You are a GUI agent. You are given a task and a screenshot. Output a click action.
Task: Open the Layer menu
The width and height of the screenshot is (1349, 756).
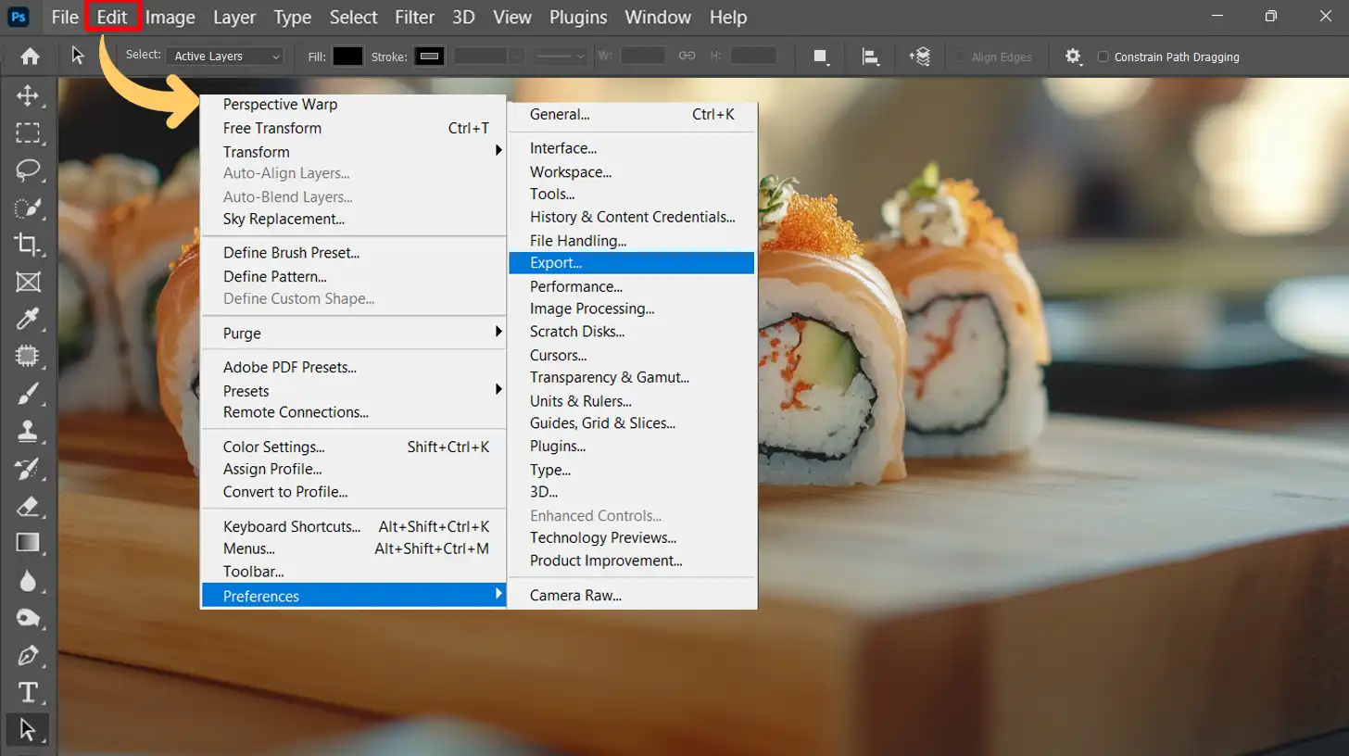pos(234,17)
